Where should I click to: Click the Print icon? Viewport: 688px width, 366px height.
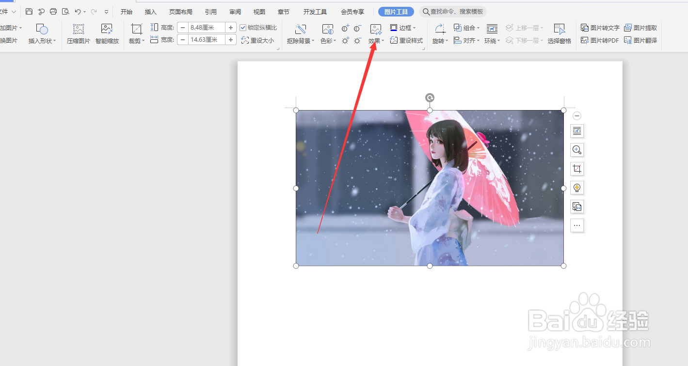pyautogui.click(x=53, y=12)
